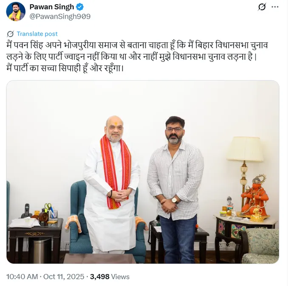The height and width of the screenshot is (286, 289).
Task: Click the first line of Hindi post text
Action: (x=137, y=45)
